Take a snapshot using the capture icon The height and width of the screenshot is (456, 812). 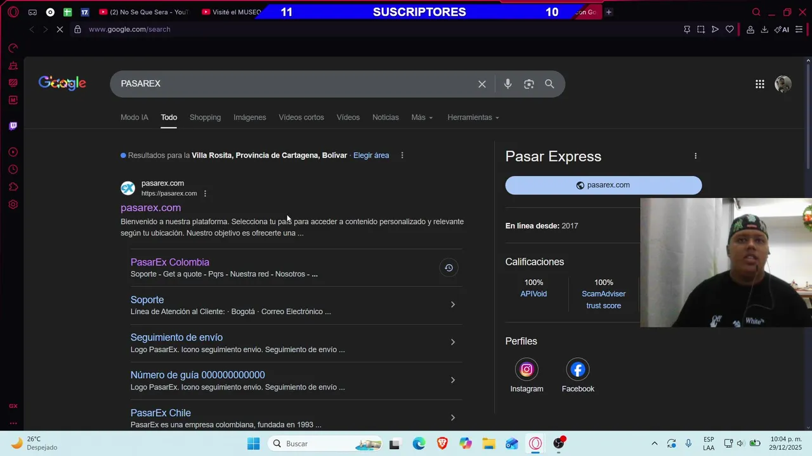[701, 29]
